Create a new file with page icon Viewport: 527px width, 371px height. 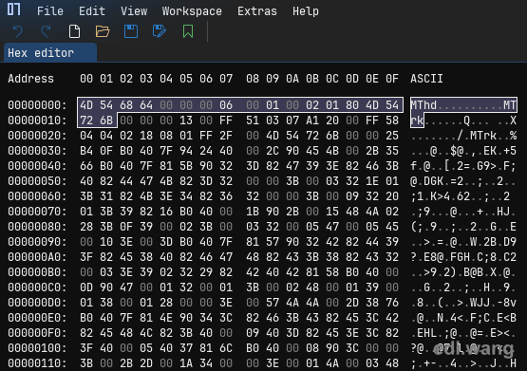[74, 31]
